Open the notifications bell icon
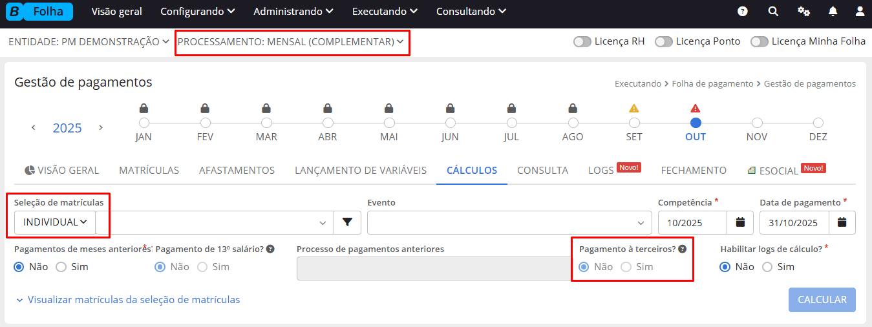This screenshot has height=327, width=872. point(833,12)
